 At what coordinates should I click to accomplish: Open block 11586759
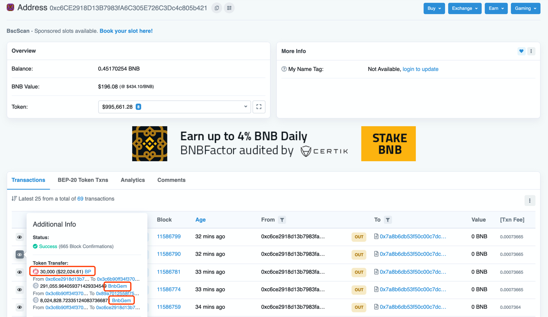point(169,307)
